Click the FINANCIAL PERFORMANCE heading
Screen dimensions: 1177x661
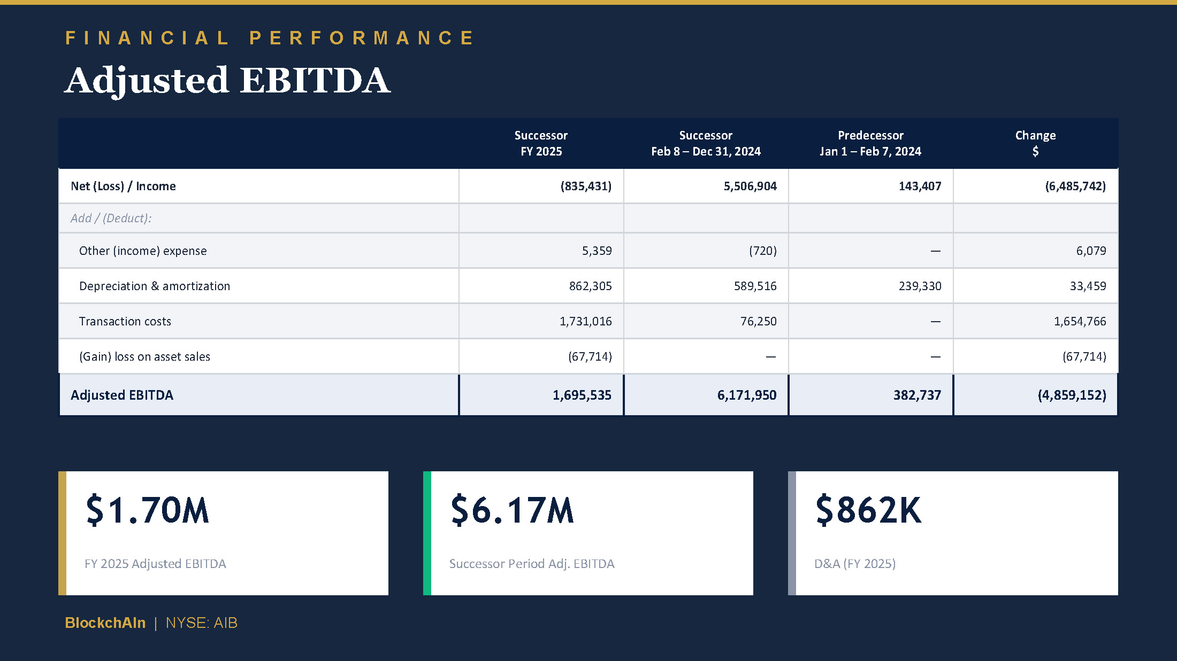coord(269,38)
